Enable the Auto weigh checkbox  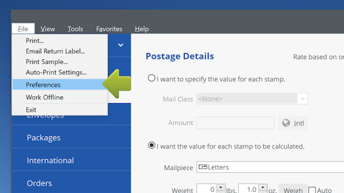coord(312,190)
